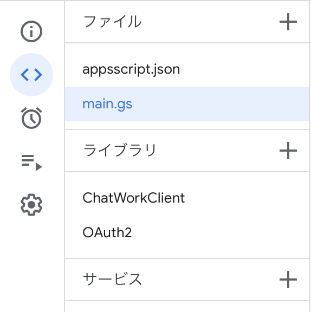This screenshot has height=312, width=311.
Task: Click the blue angle-brackets sidebar button
Action: (x=31, y=75)
